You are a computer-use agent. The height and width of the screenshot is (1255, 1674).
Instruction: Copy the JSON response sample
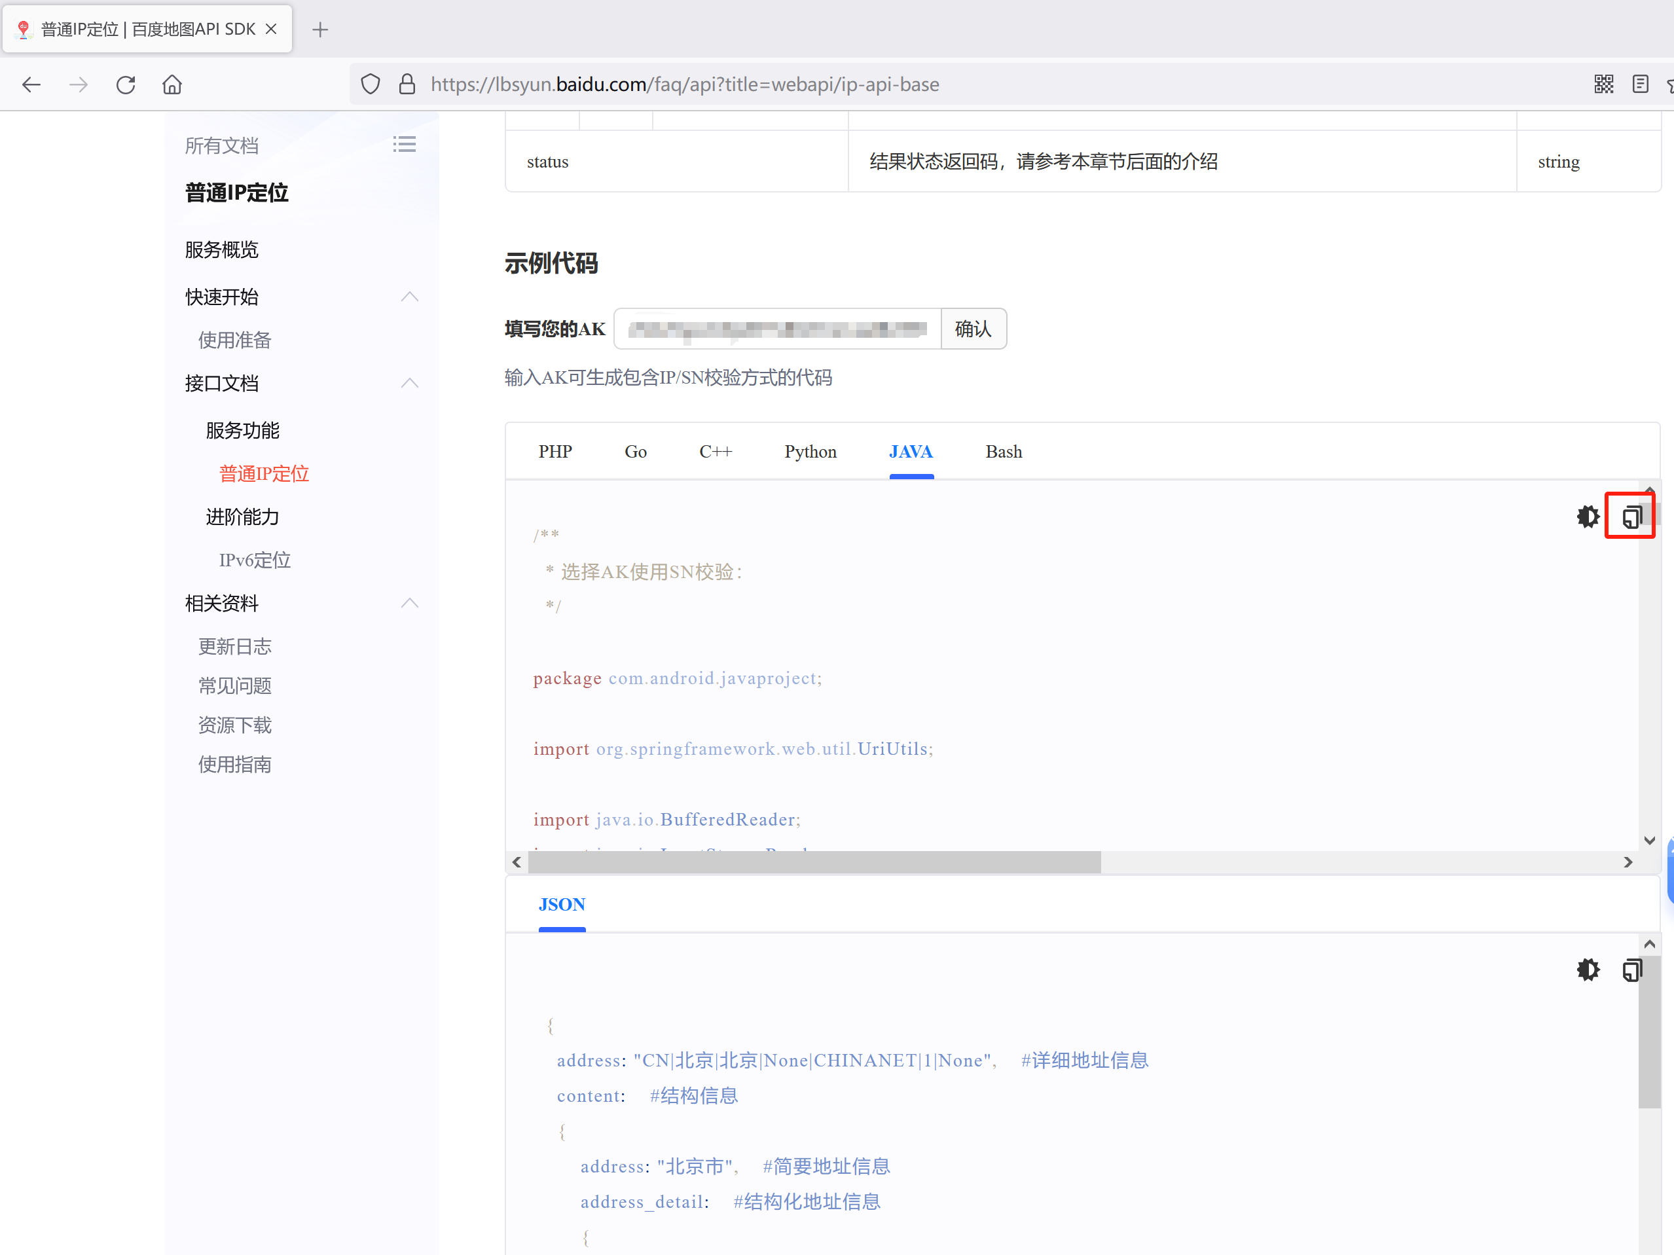pyautogui.click(x=1631, y=970)
